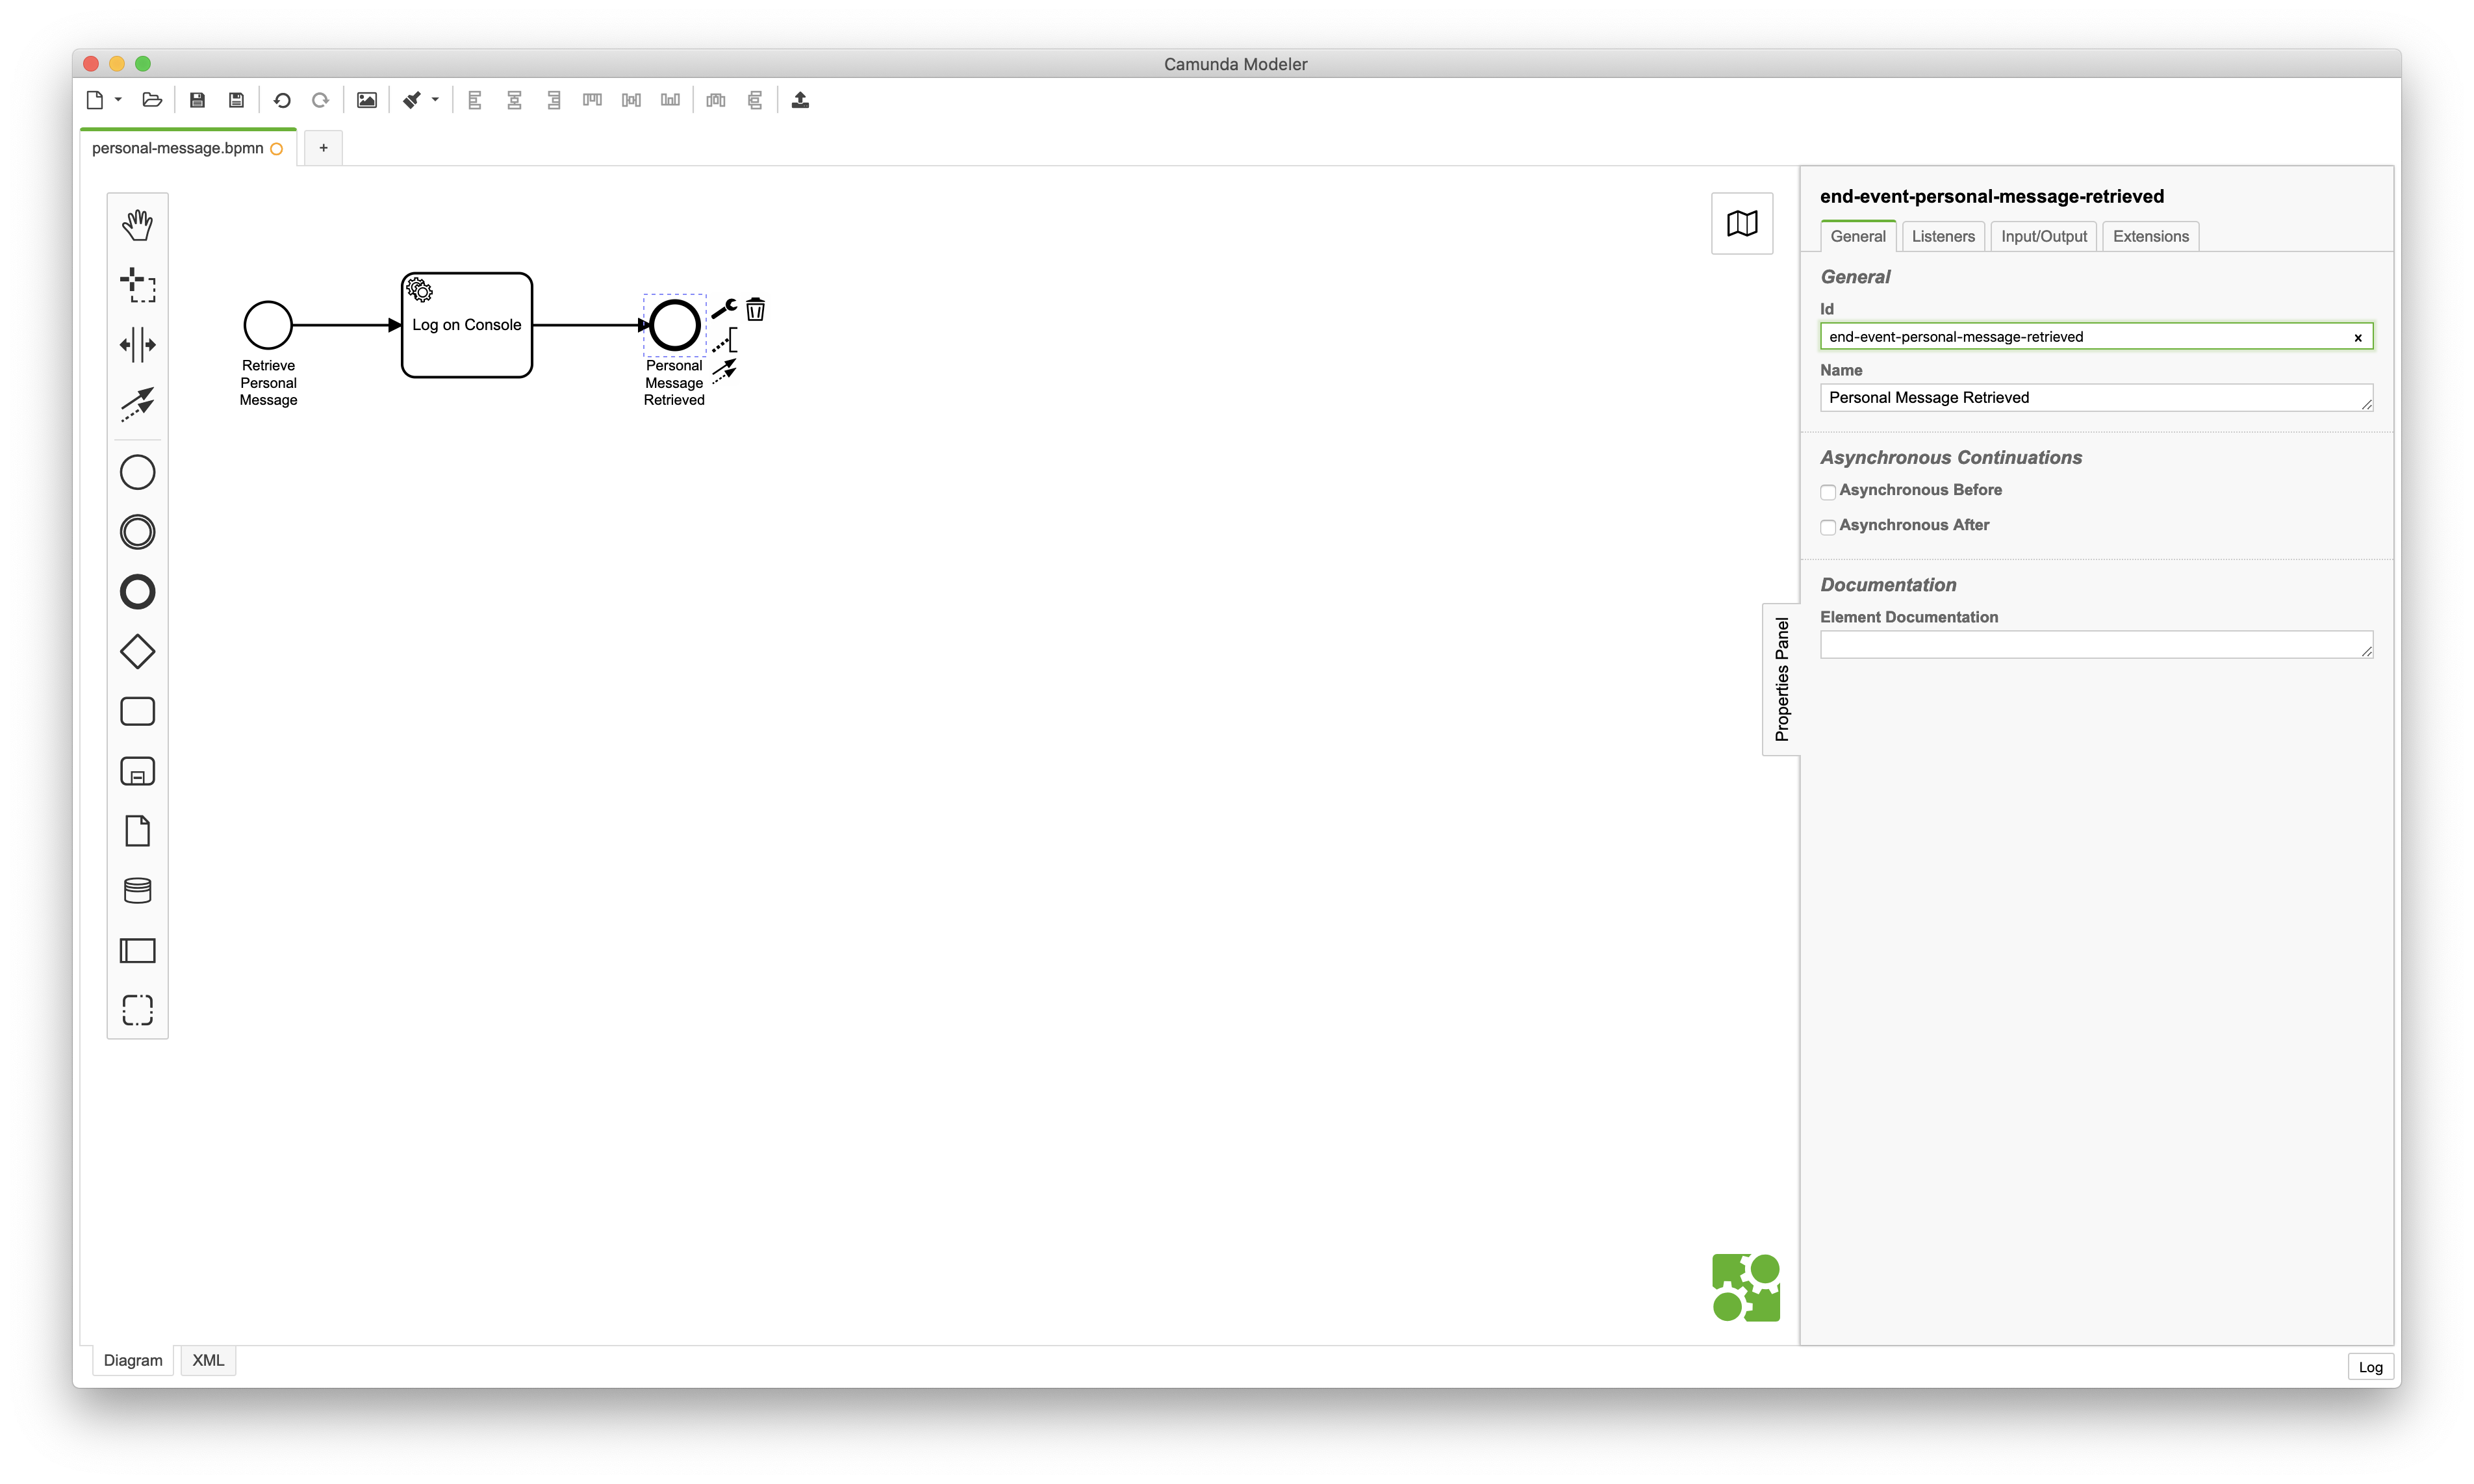Create a group from palette
The image size is (2474, 1484).
(138, 1010)
